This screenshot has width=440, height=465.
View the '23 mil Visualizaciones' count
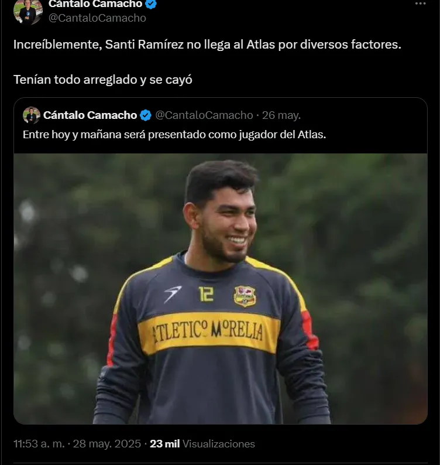(x=202, y=443)
